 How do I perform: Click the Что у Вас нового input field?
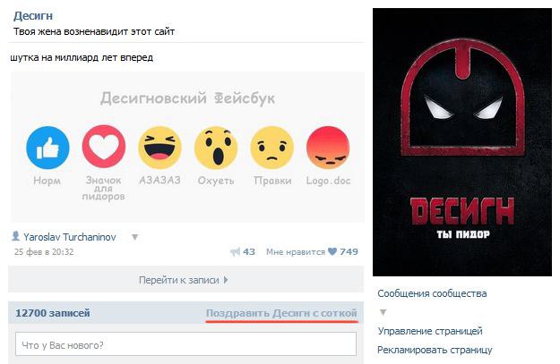click(x=185, y=344)
